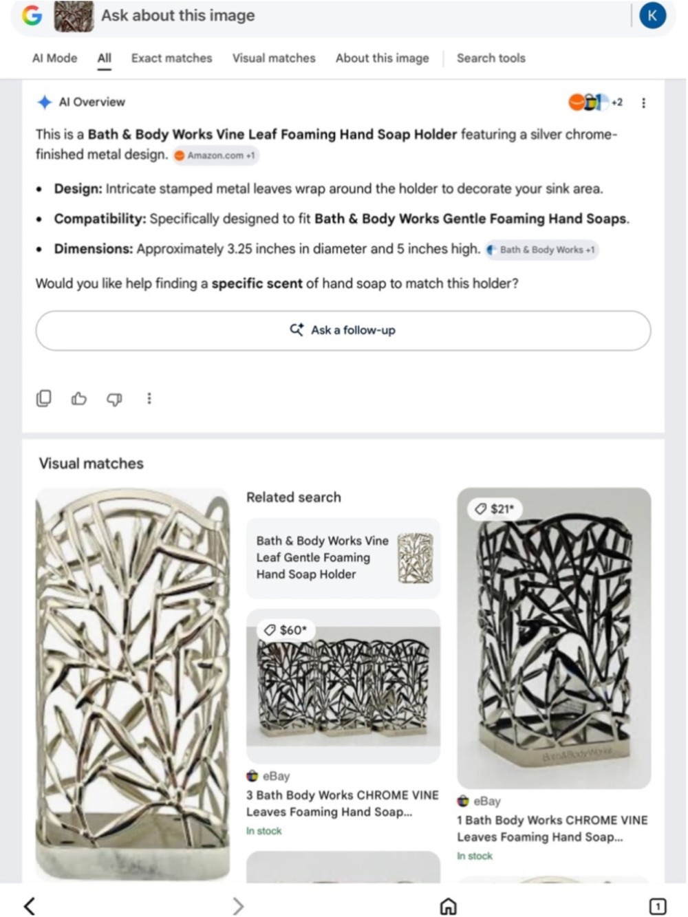This screenshot has width=688, height=917.
Task: Open Search tools
Action: [491, 58]
